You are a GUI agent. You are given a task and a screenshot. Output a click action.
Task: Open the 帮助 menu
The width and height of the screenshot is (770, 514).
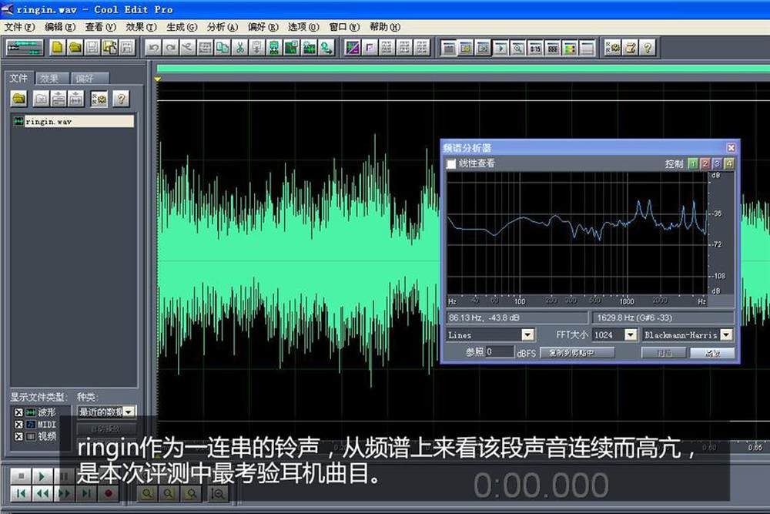(385, 27)
